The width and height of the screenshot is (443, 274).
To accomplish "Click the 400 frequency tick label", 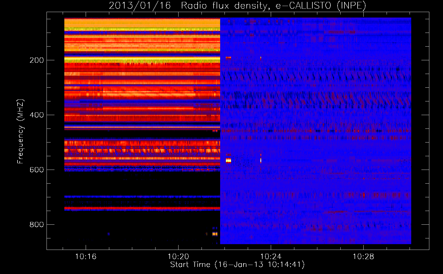I will pyautogui.click(x=37, y=115).
